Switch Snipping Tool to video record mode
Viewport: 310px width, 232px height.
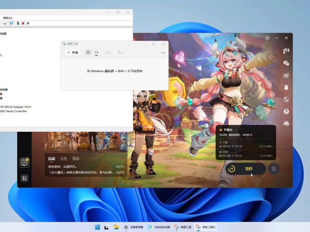(97, 53)
